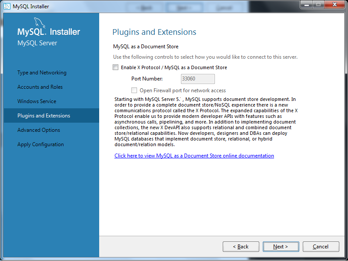Minimize the MySQL Installer window

point(307,5)
